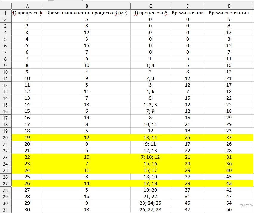Screen dimensions: 254x213
Task: Click cell containing '26; 27; 28'
Action: [150, 209]
